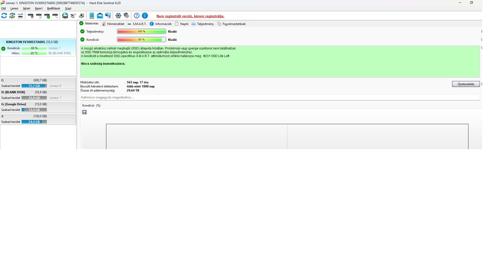Open the Fájl menu
This screenshot has width=487, height=274.
tap(4, 8)
